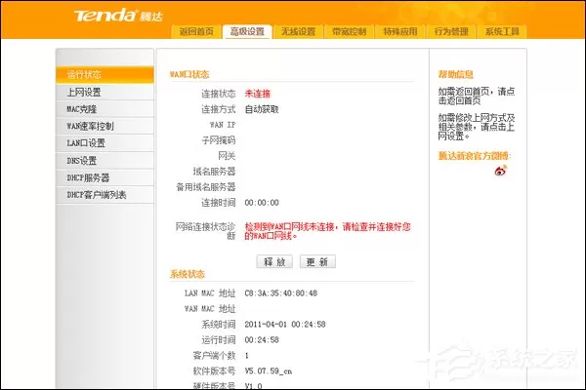The height and width of the screenshot is (390, 586).
Task: Click the 更新 button
Action: pyautogui.click(x=317, y=261)
